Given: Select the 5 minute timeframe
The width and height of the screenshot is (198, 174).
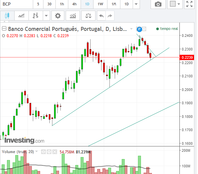Looking at the screenshot, I should [x=38, y=4].
